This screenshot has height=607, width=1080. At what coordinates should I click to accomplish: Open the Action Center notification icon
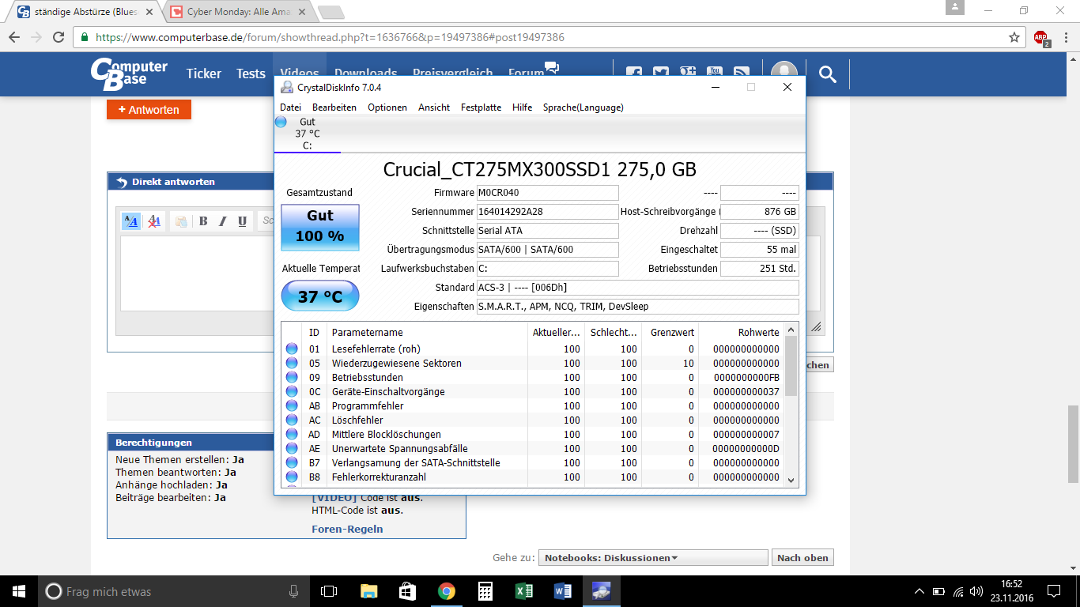pos(1054,591)
